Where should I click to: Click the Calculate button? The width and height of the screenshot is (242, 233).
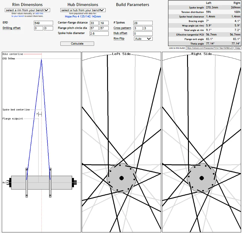[77, 44]
